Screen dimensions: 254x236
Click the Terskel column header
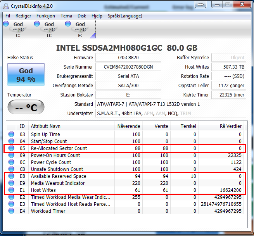point(184,126)
